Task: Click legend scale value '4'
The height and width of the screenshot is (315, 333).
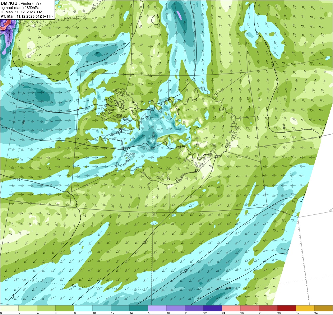Action: point(38,313)
